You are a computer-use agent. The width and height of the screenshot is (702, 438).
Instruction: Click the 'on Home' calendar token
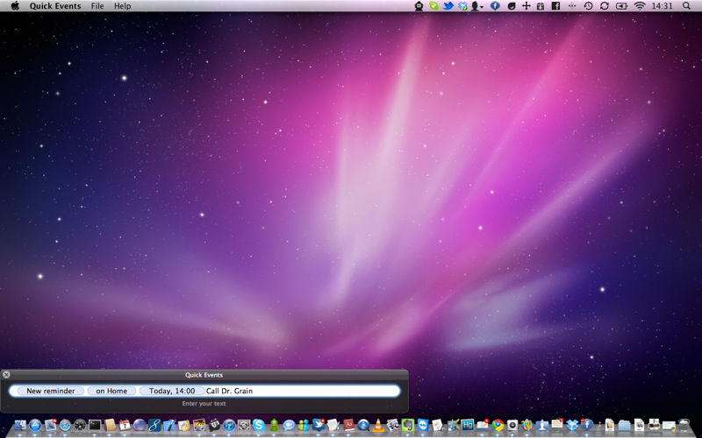pyautogui.click(x=111, y=391)
